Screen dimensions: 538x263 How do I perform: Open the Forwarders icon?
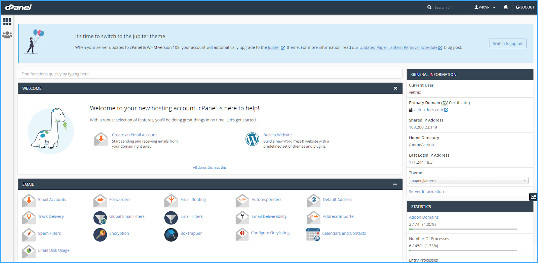click(x=100, y=201)
